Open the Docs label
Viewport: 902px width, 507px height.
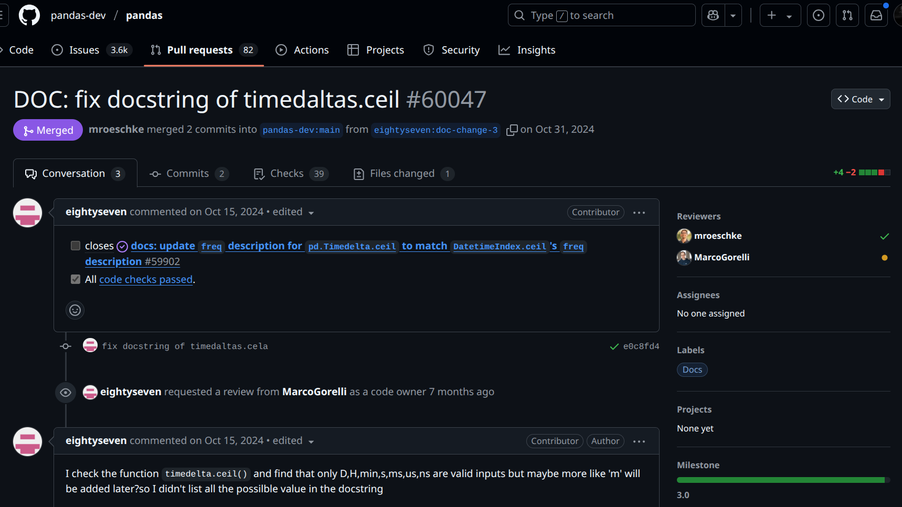pyautogui.click(x=692, y=369)
